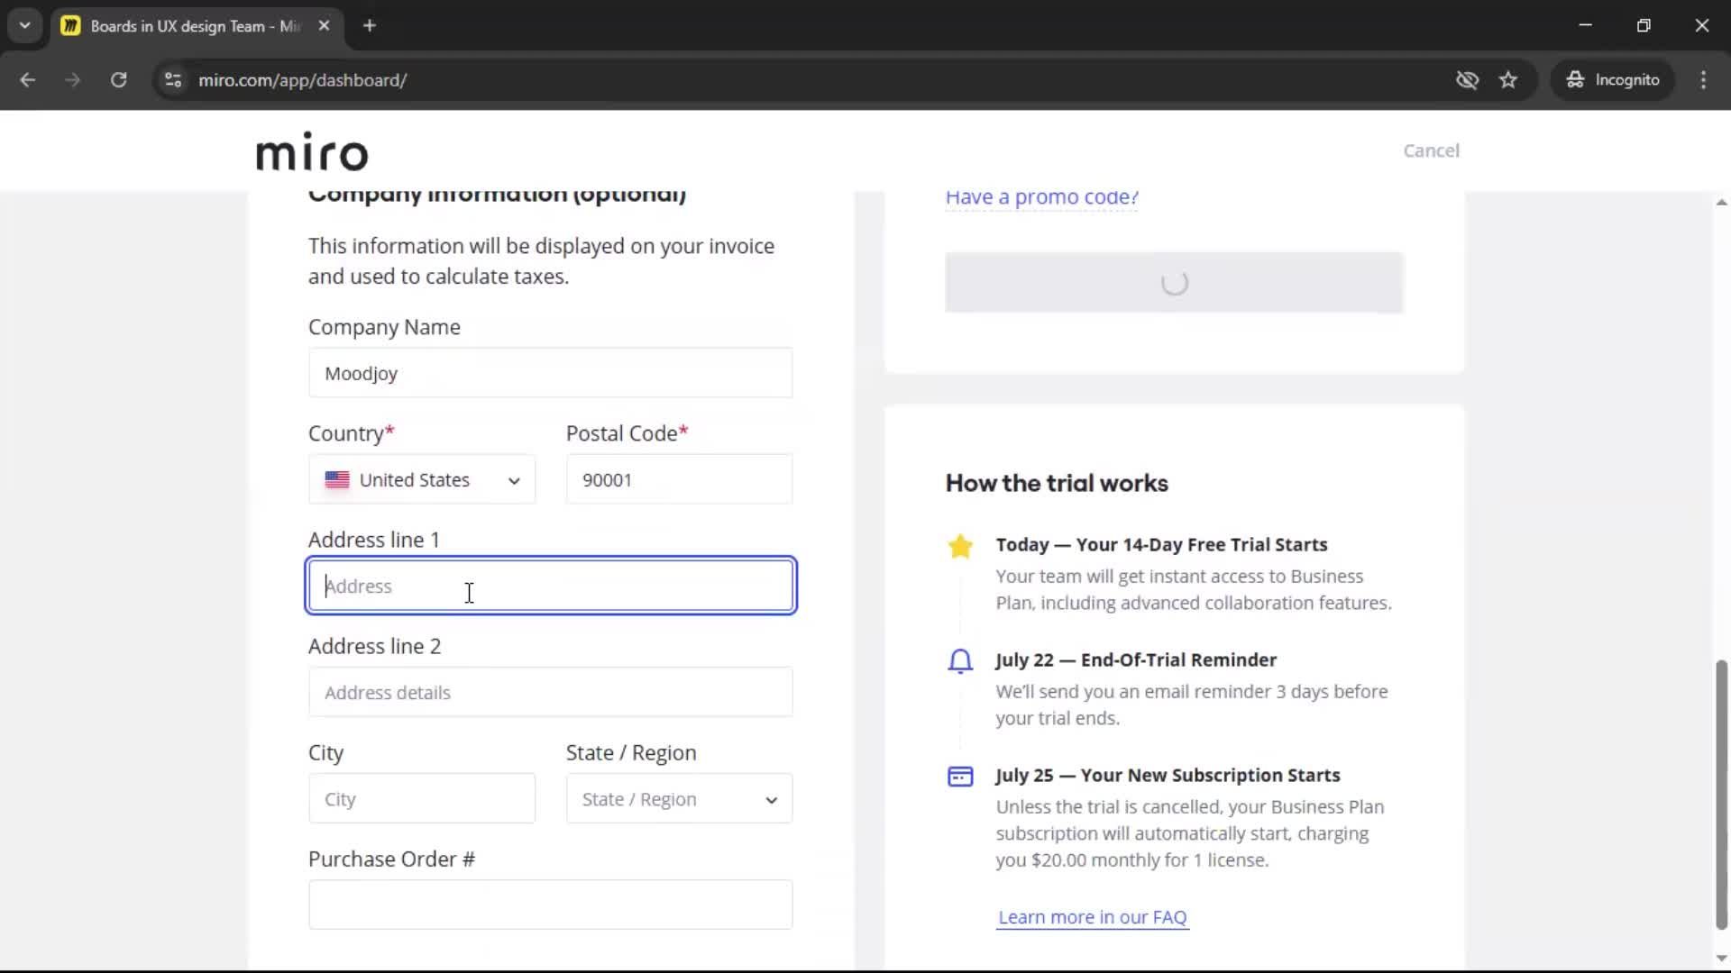The image size is (1731, 973).
Task: Click the scrollbar down arrow
Action: pos(1721,959)
